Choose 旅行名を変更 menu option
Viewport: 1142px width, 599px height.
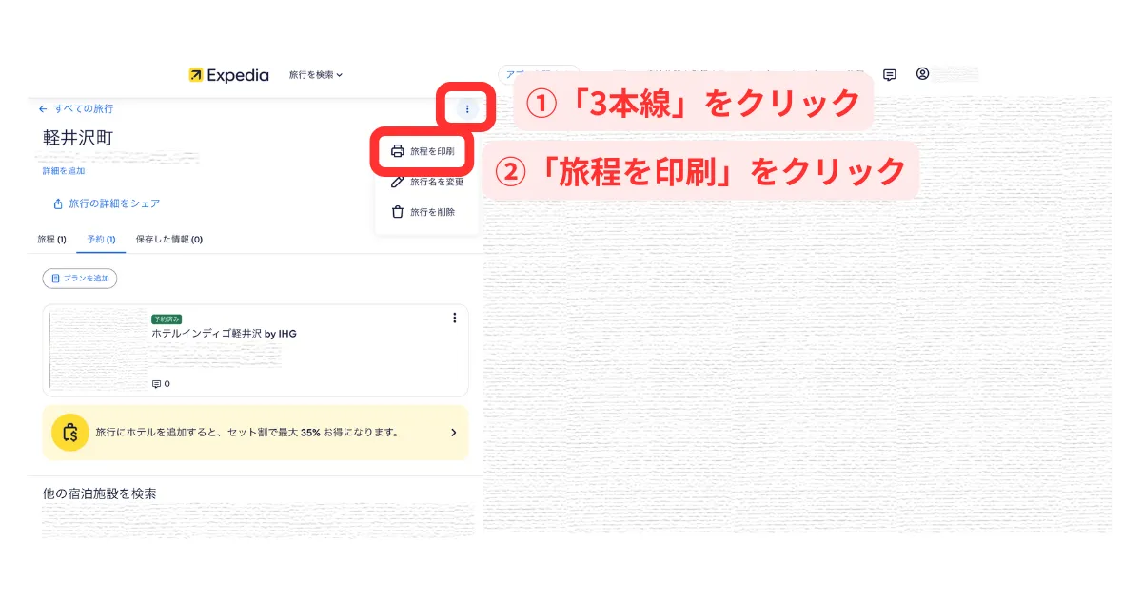(x=427, y=182)
